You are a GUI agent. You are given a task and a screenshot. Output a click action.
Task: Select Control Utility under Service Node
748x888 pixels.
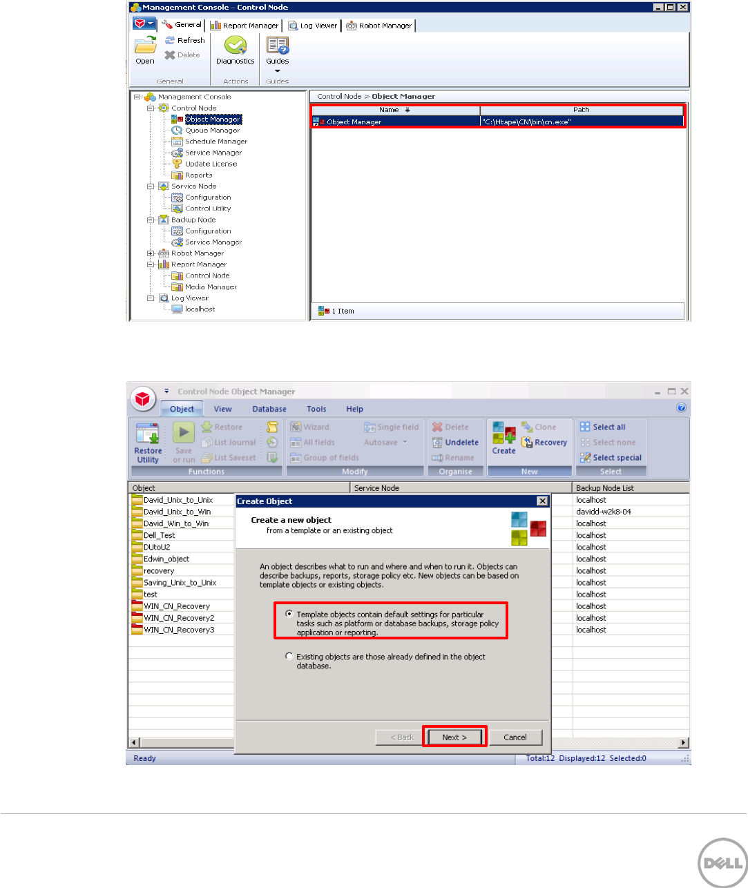tap(208, 209)
